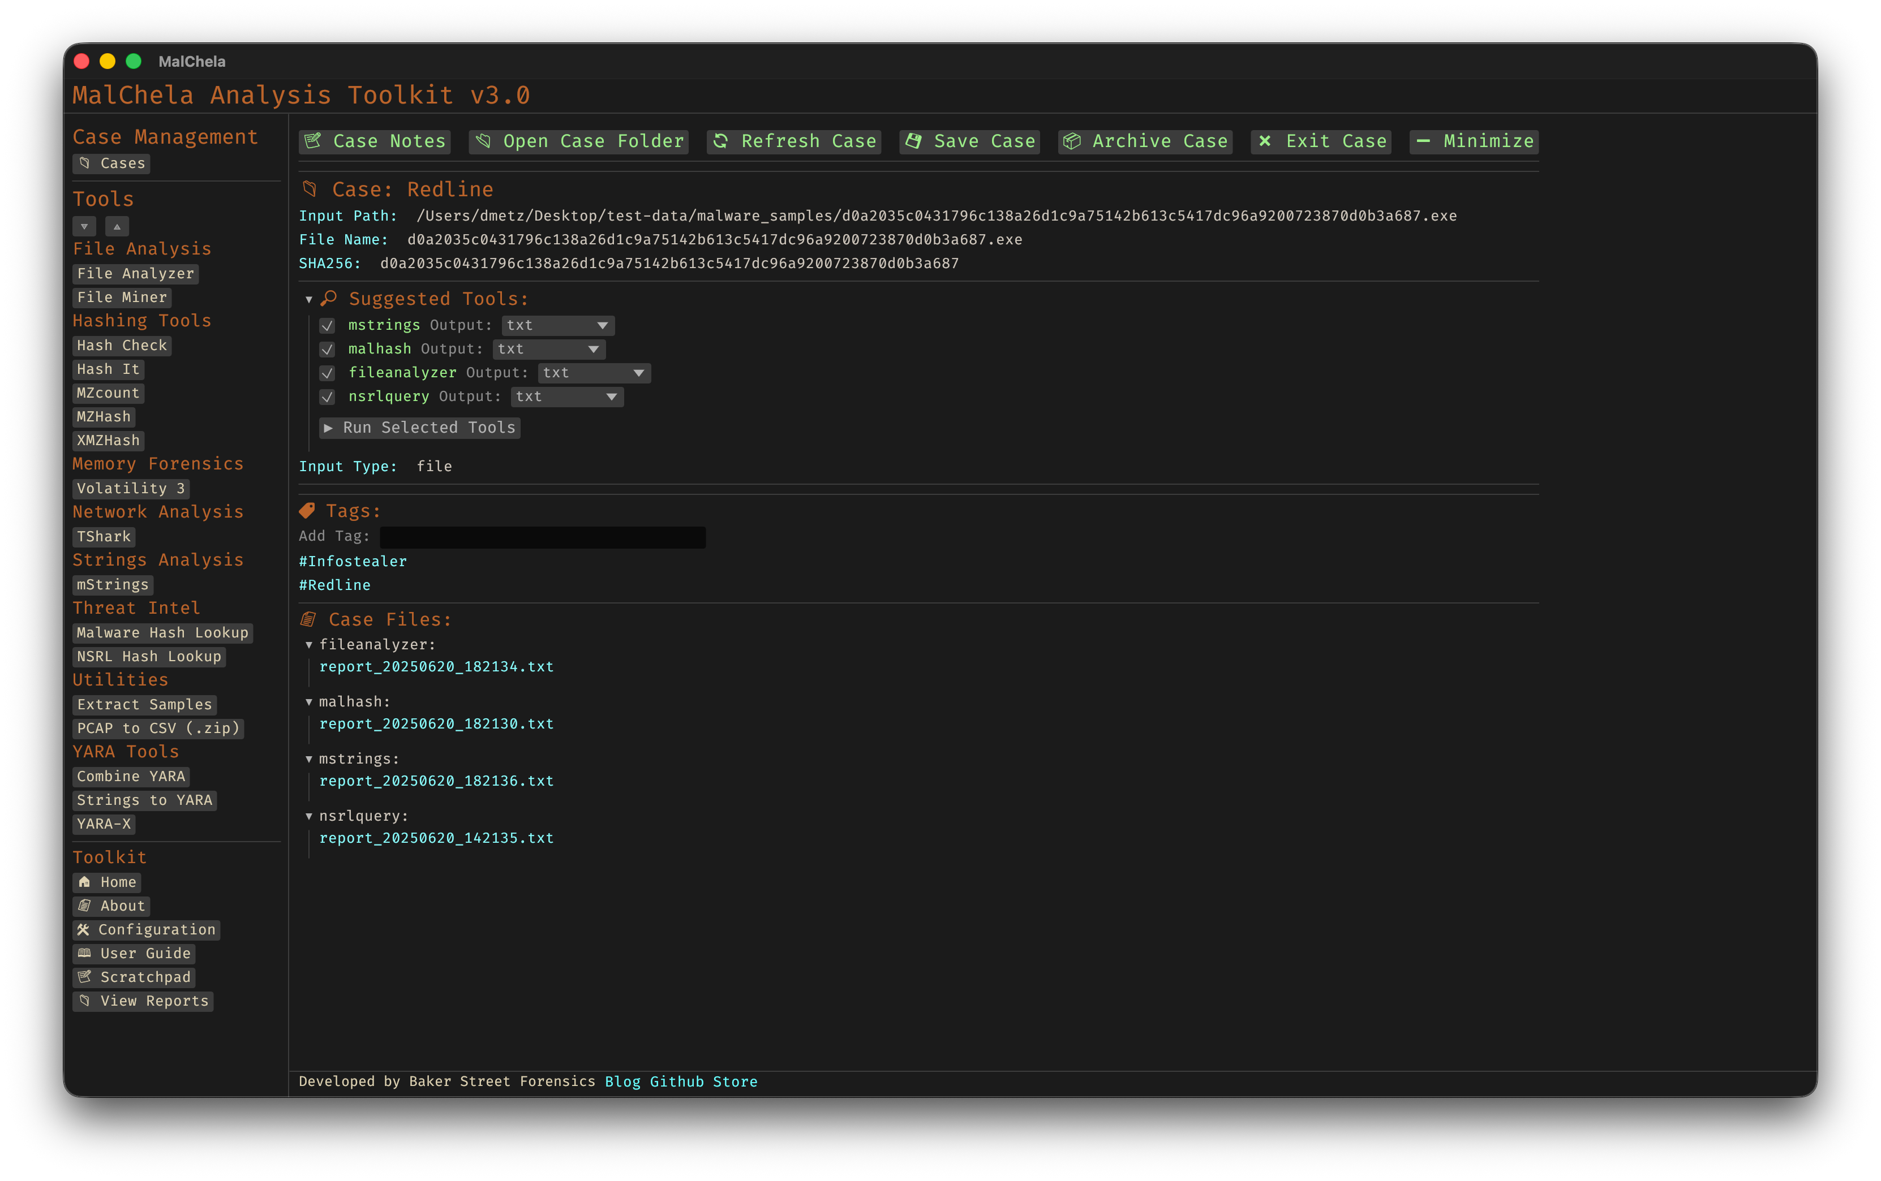Open the XMZHash tool
Image resolution: width=1881 pixels, height=1181 pixels.
[x=109, y=440]
